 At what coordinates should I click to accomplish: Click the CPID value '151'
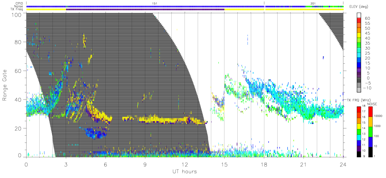[154, 3]
